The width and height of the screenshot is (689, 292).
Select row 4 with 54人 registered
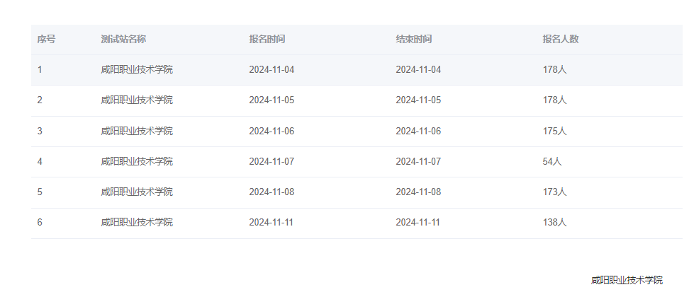coord(357,162)
